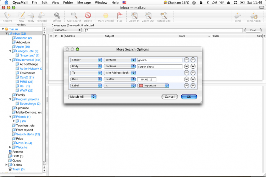Remove the Sender search criterion with minus

click(x=187, y=60)
